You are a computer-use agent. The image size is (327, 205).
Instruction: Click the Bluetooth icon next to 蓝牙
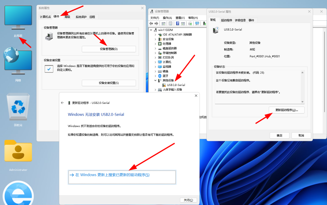pos(160,76)
